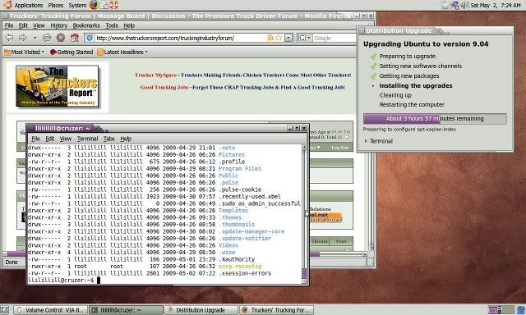Click .recently-used.xbel in terminal listing

pyautogui.click(x=250, y=197)
